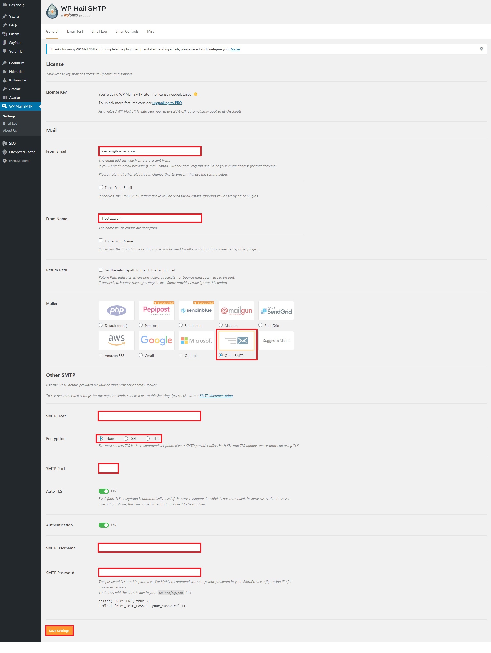Click the From Name input field
The image size is (491, 653).
(x=150, y=218)
